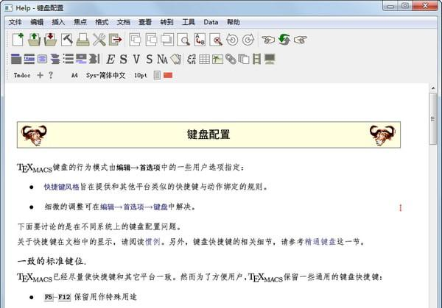
Task: Open the 文件 menu
Action: coord(15,22)
